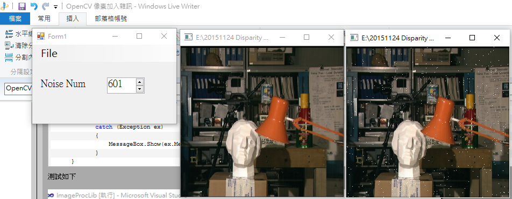Close the Form1 window

click(164, 36)
